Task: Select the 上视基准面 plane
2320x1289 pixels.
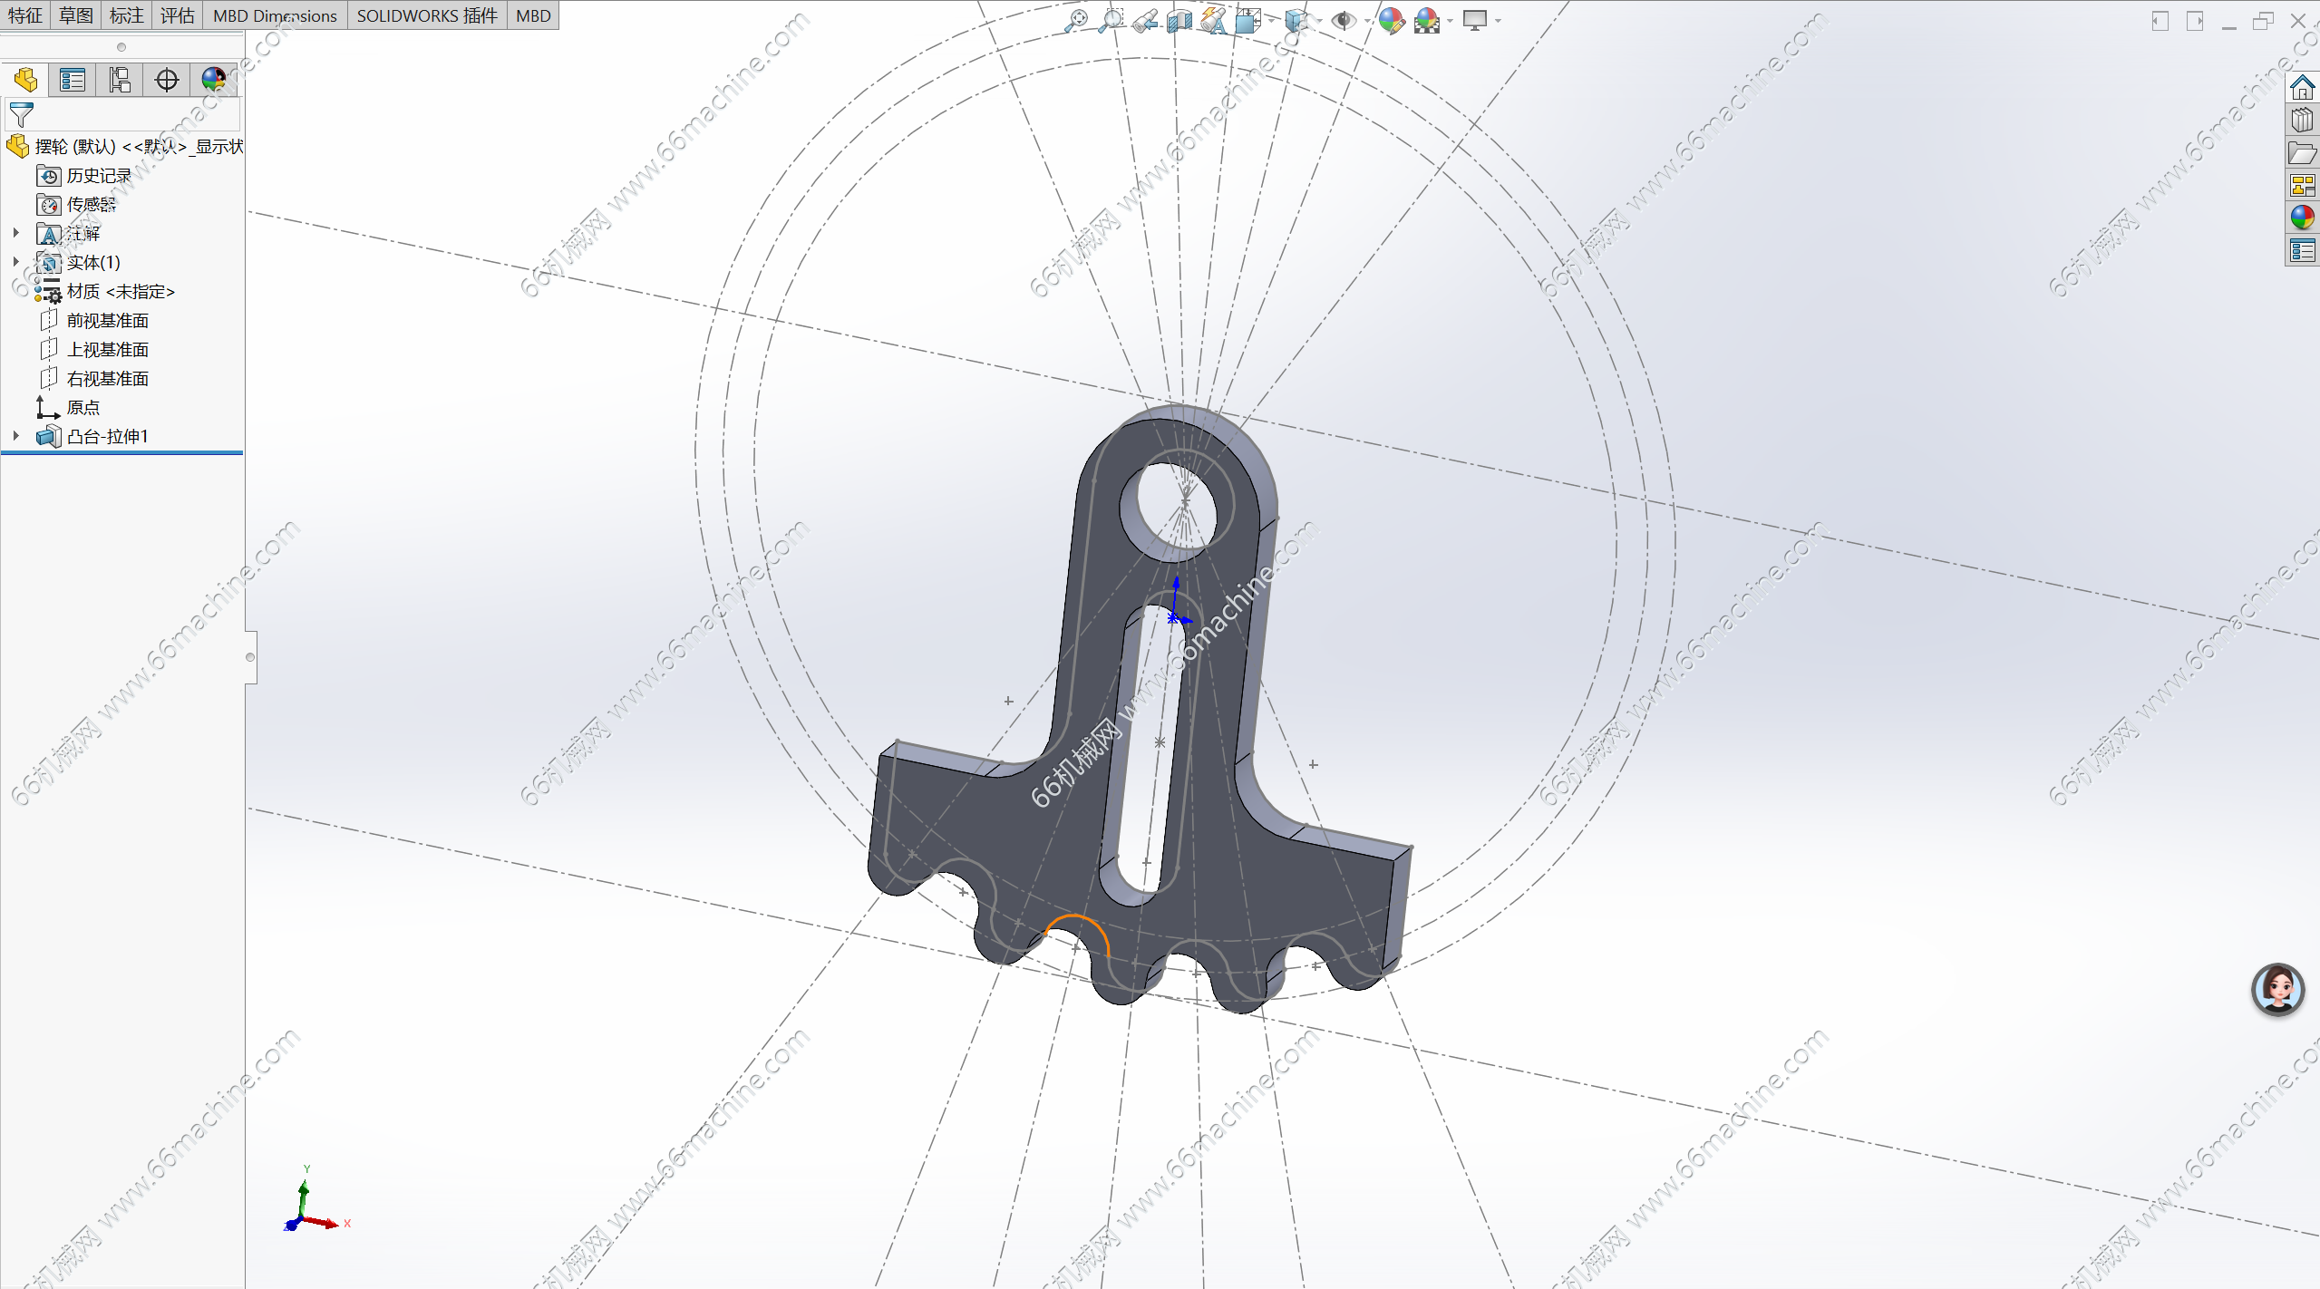Action: click(93, 349)
